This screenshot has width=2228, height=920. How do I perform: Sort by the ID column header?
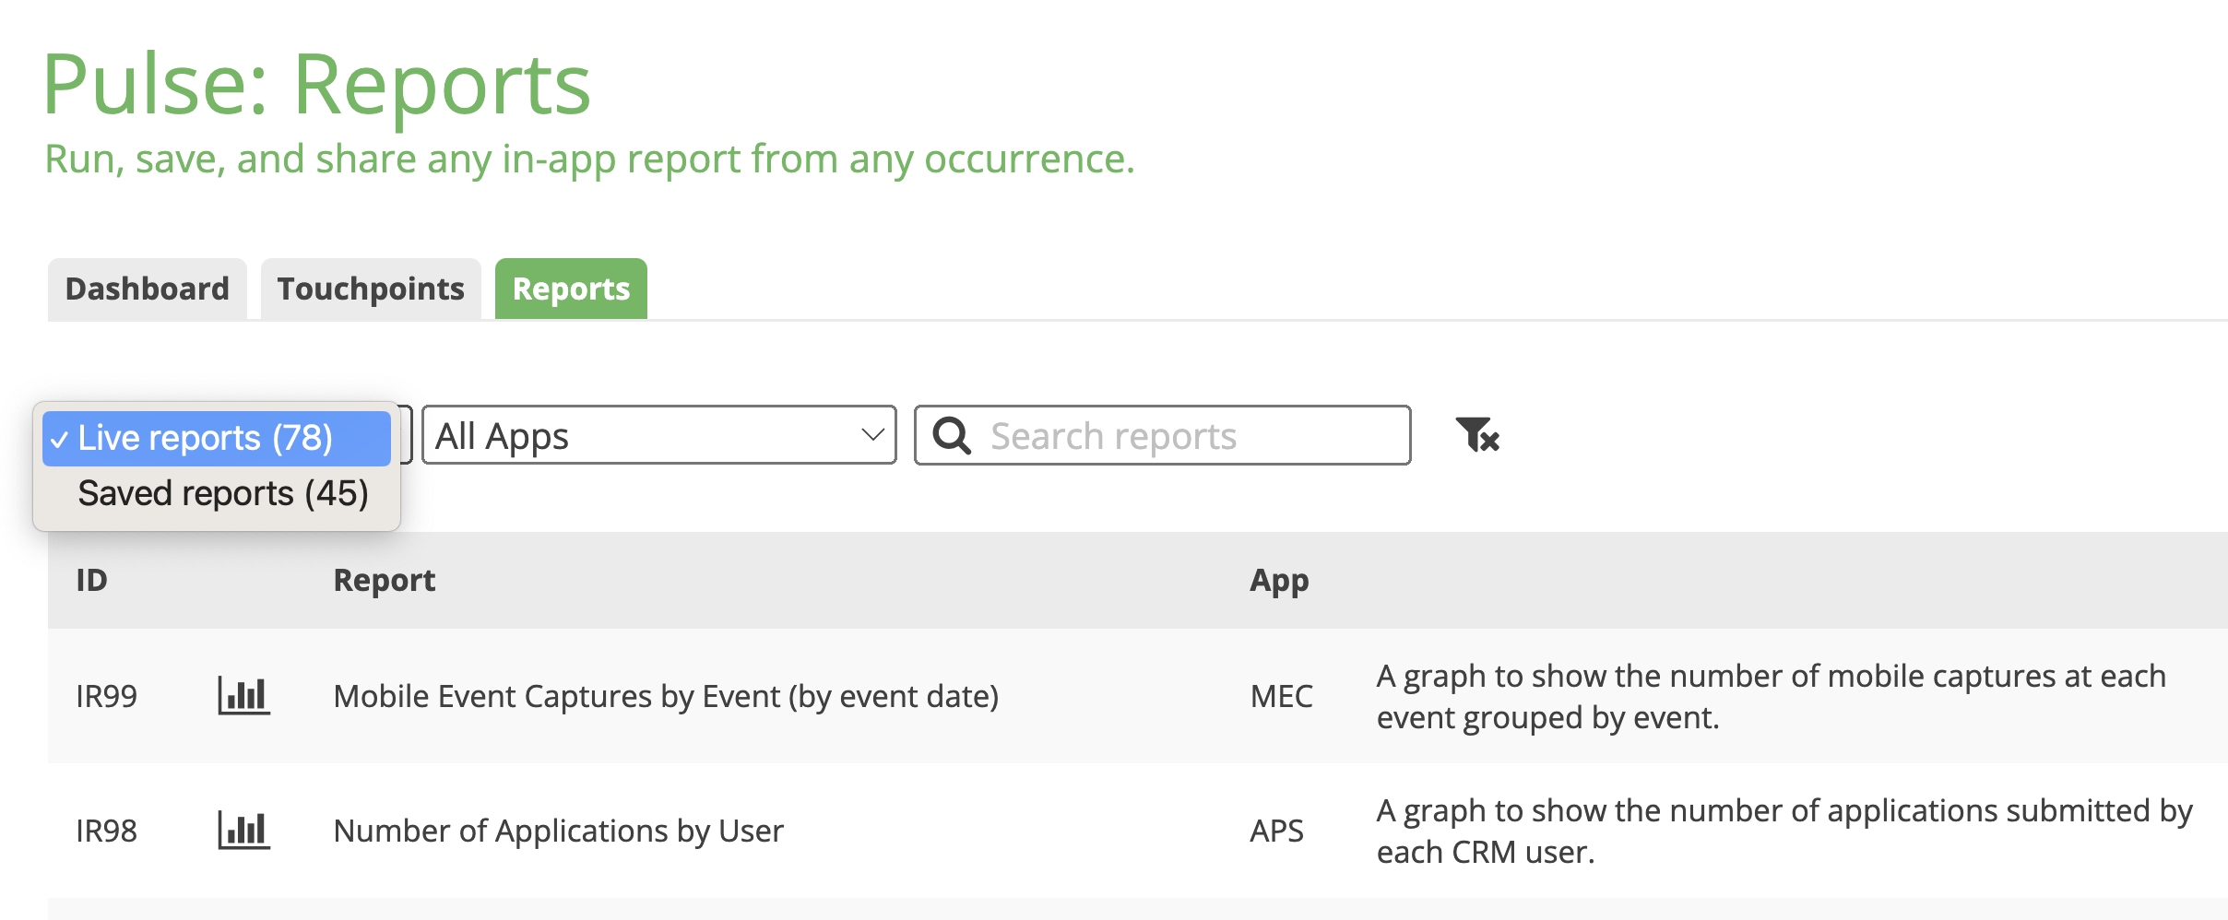point(92,581)
